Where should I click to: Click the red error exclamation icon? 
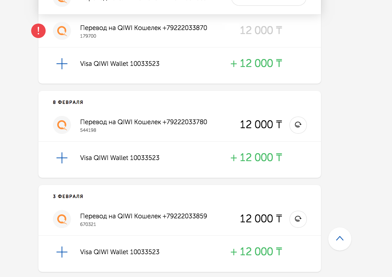pos(38,31)
